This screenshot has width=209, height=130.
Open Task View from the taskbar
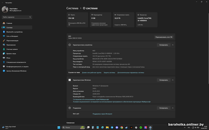pos(88,127)
